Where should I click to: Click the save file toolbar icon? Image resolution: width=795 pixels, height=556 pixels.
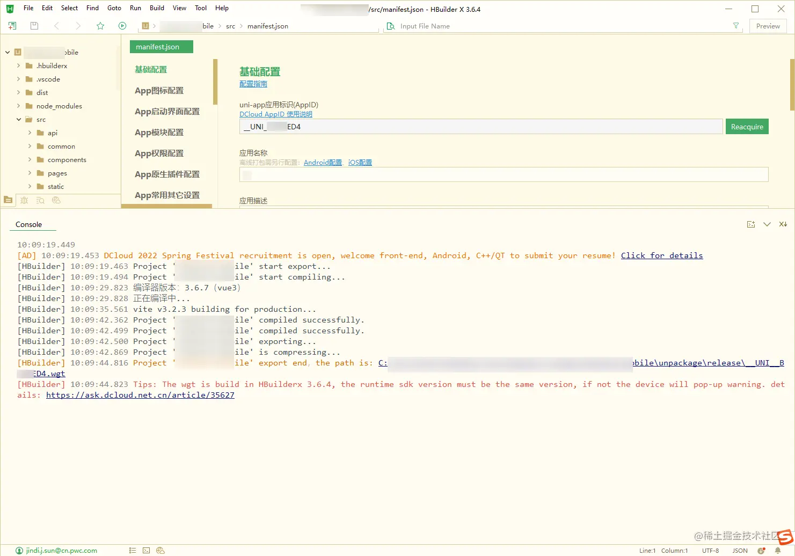click(34, 26)
